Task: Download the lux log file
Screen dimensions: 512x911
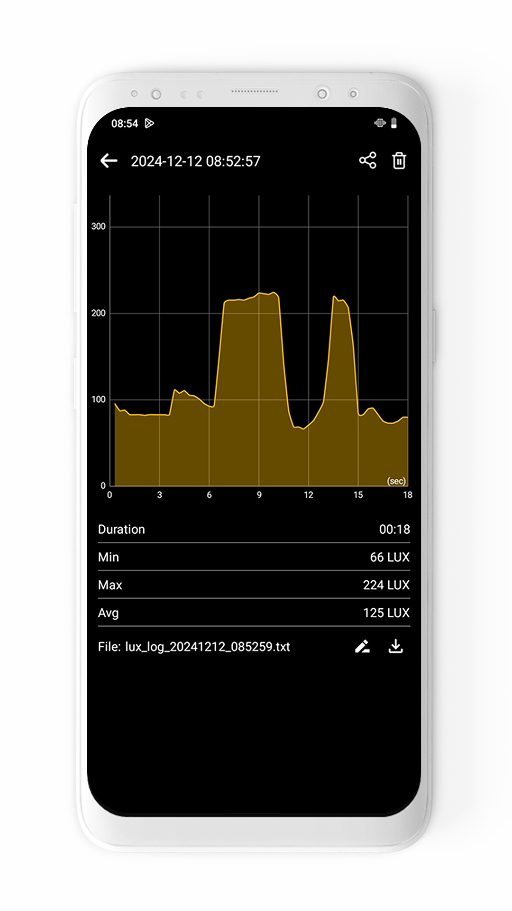Action: [x=395, y=646]
